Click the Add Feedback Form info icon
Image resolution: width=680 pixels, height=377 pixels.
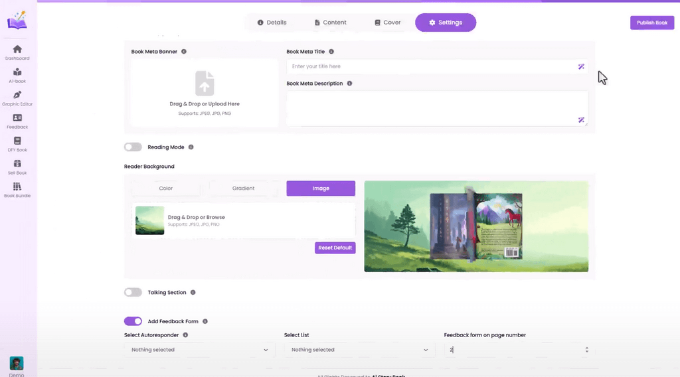pos(205,321)
